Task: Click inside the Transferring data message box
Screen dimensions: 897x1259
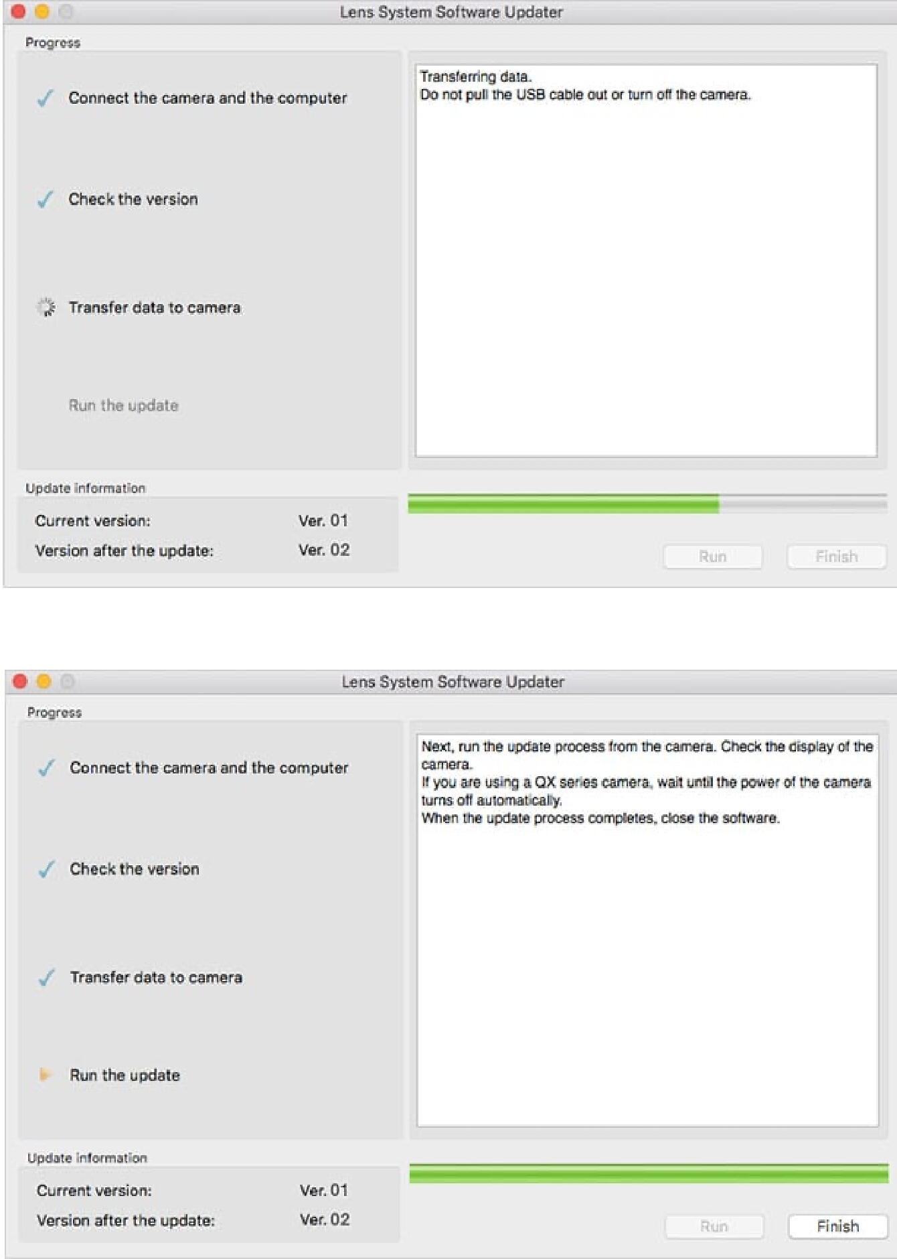Action: click(x=646, y=261)
